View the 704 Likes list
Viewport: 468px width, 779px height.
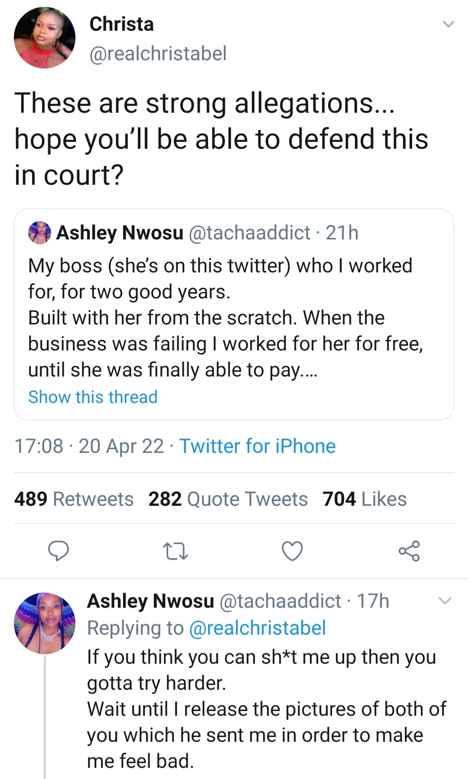pos(364,499)
